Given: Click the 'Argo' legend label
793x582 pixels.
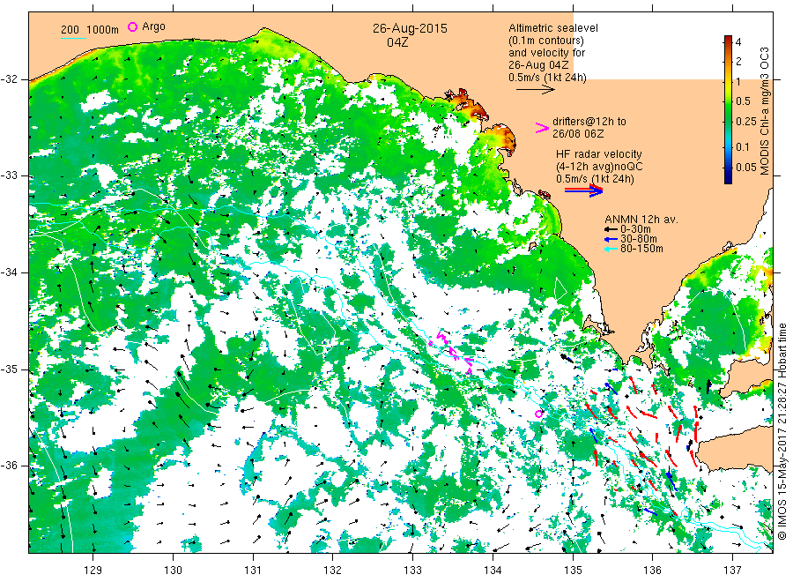Looking at the screenshot, I should (x=153, y=26).
